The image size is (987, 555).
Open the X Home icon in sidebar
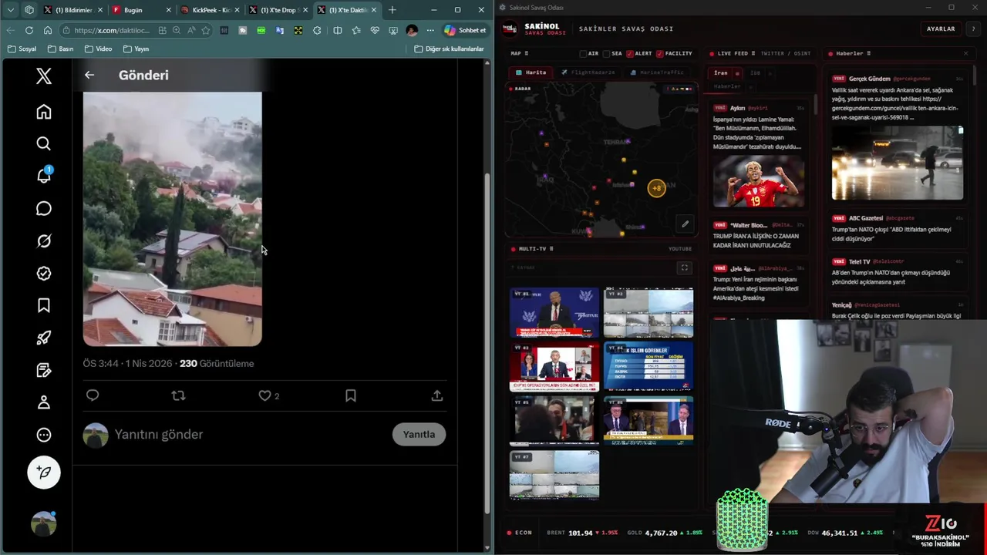(44, 112)
